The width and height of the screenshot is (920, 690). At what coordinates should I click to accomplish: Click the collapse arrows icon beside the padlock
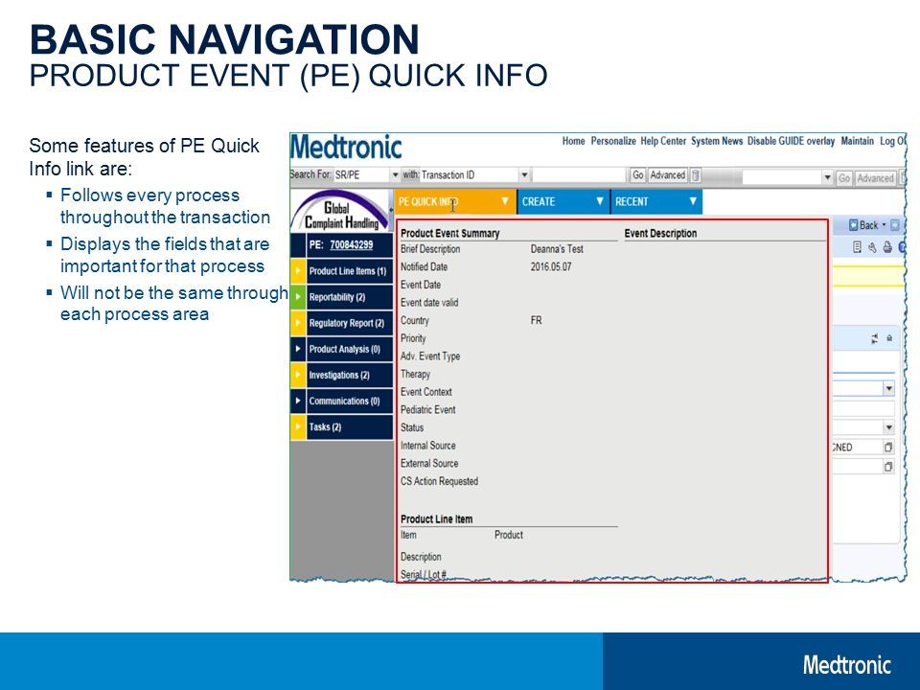[875, 338]
